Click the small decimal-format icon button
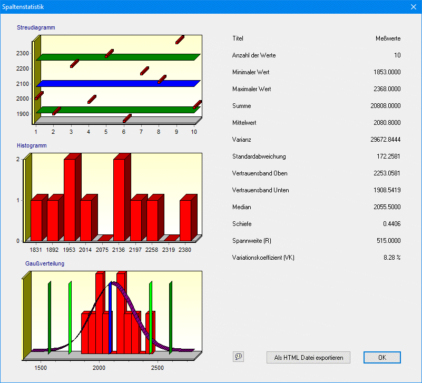This screenshot has width=422, height=383. click(x=238, y=357)
